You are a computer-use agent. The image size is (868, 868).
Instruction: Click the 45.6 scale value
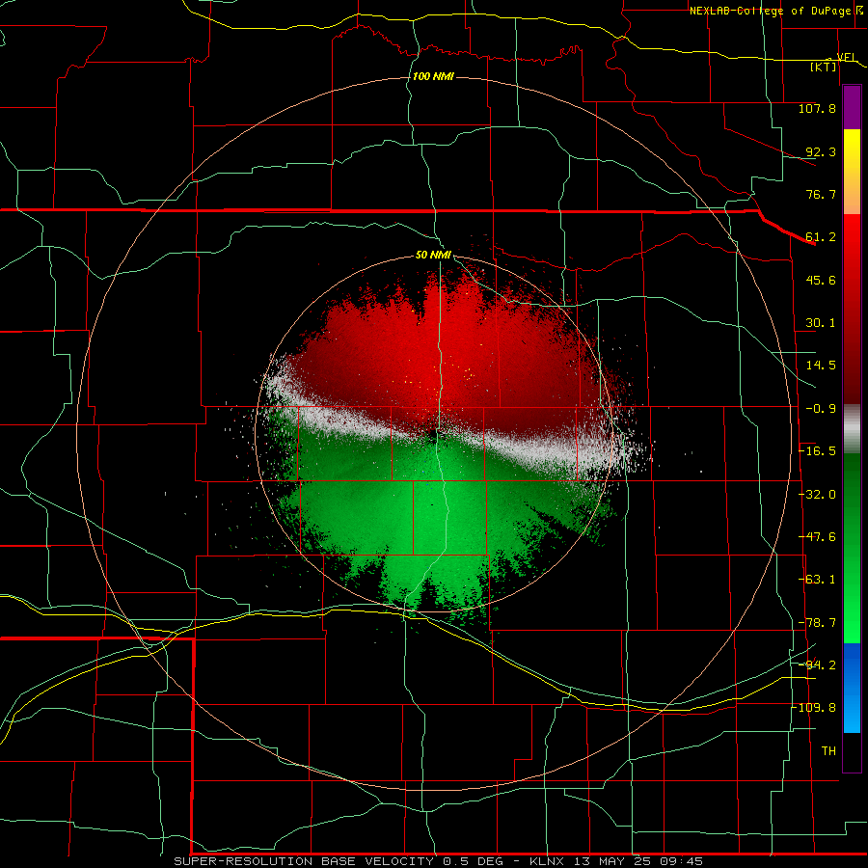(x=821, y=280)
